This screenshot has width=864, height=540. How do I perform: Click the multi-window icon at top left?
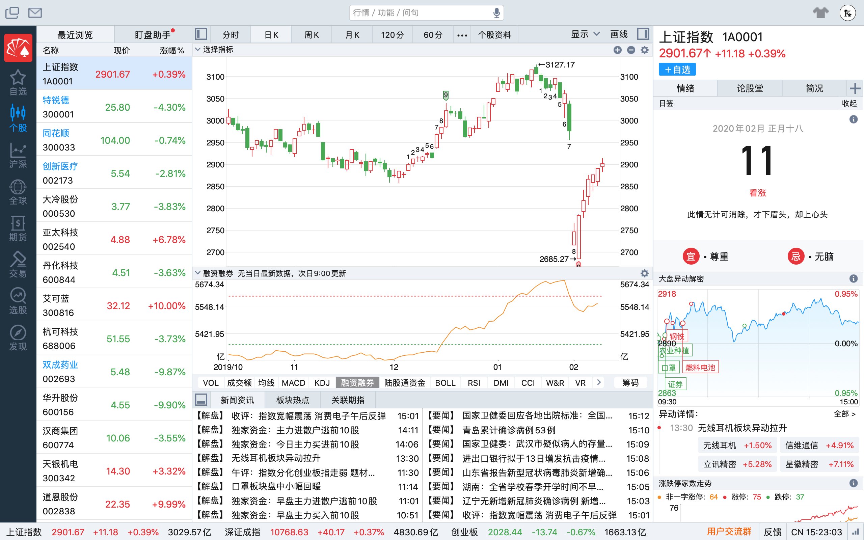(12, 13)
